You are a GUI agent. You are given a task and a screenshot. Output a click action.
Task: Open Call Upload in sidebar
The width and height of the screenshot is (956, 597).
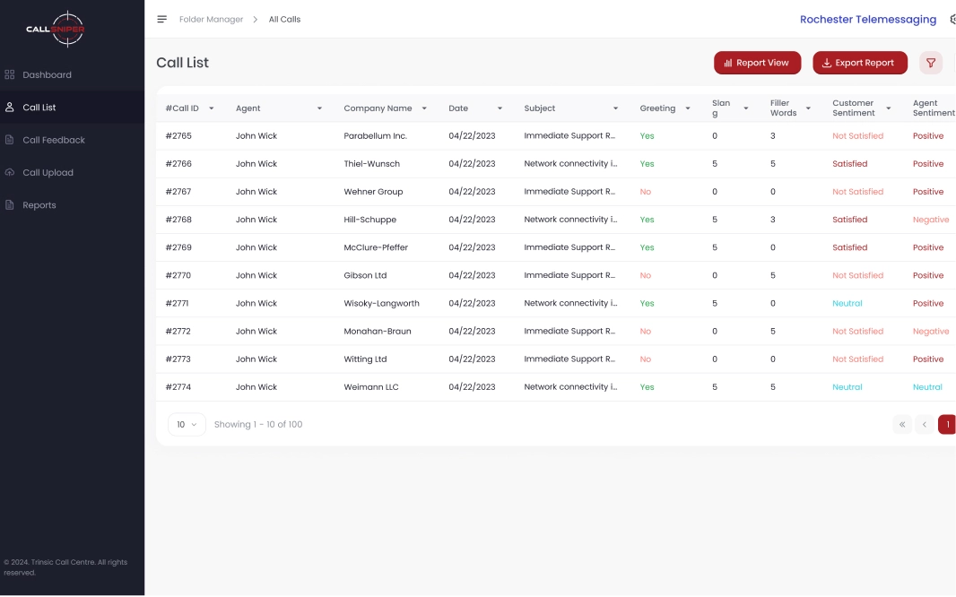48,173
